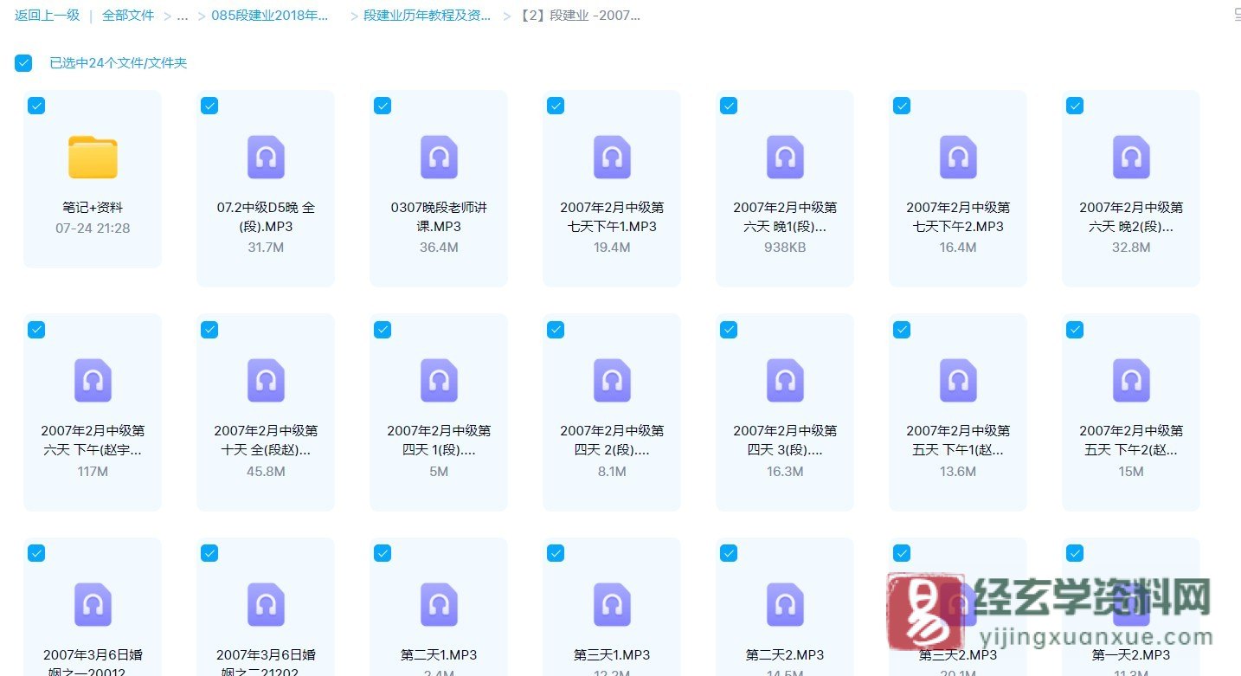The image size is (1241, 676).
Task: Click file name 0307晚段老师讲课.MP3
Action: tap(439, 217)
